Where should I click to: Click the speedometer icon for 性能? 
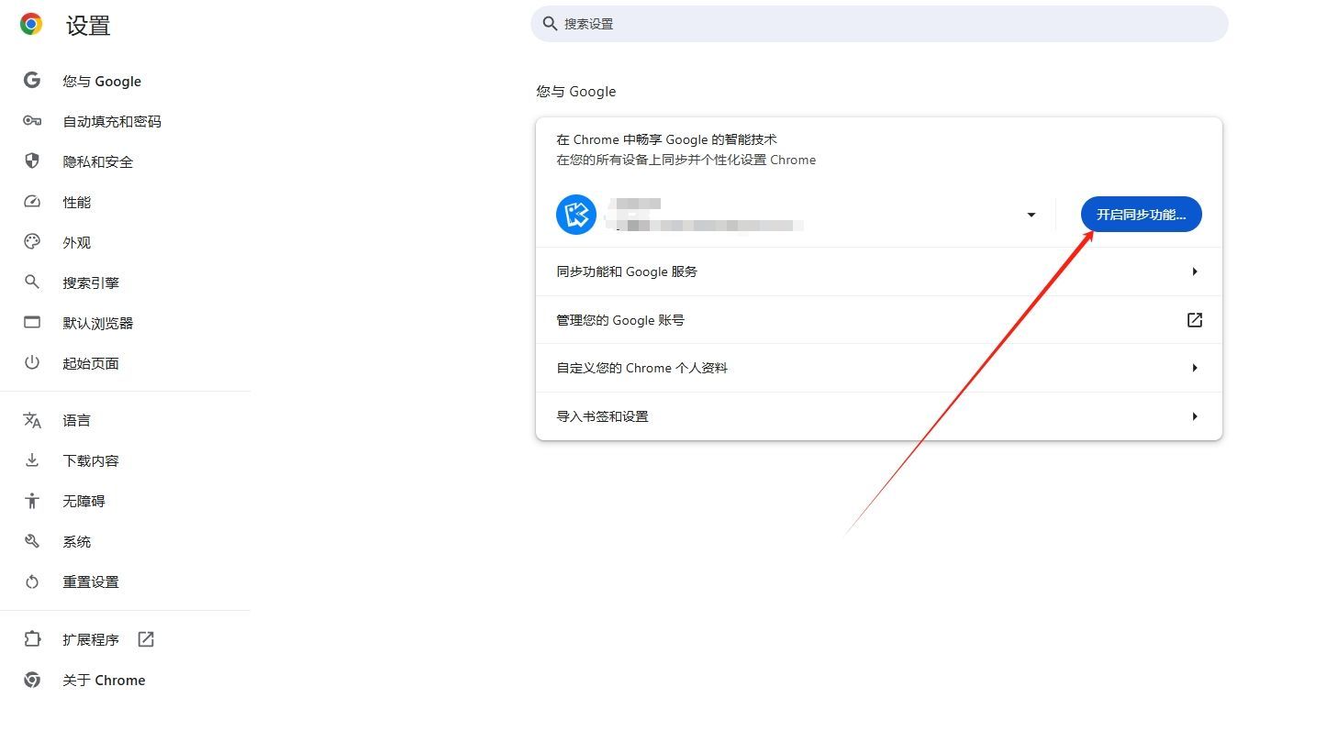[x=32, y=202]
